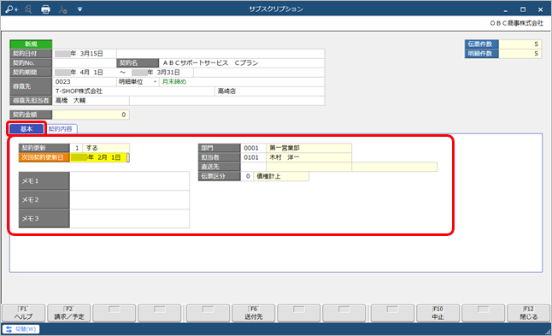
Task: Click the 担当者 code field 0101
Action: point(253,157)
